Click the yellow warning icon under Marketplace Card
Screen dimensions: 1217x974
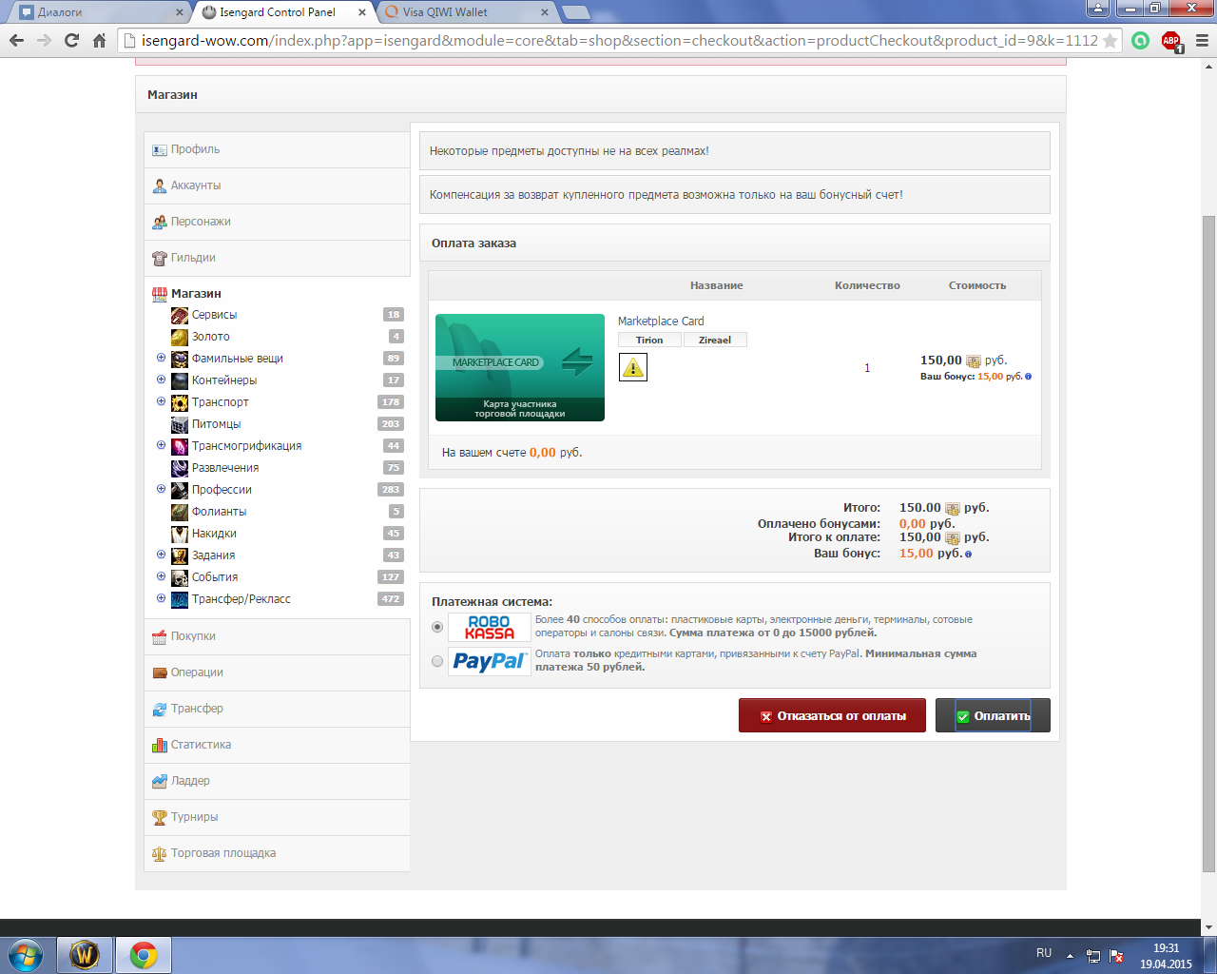pos(633,367)
